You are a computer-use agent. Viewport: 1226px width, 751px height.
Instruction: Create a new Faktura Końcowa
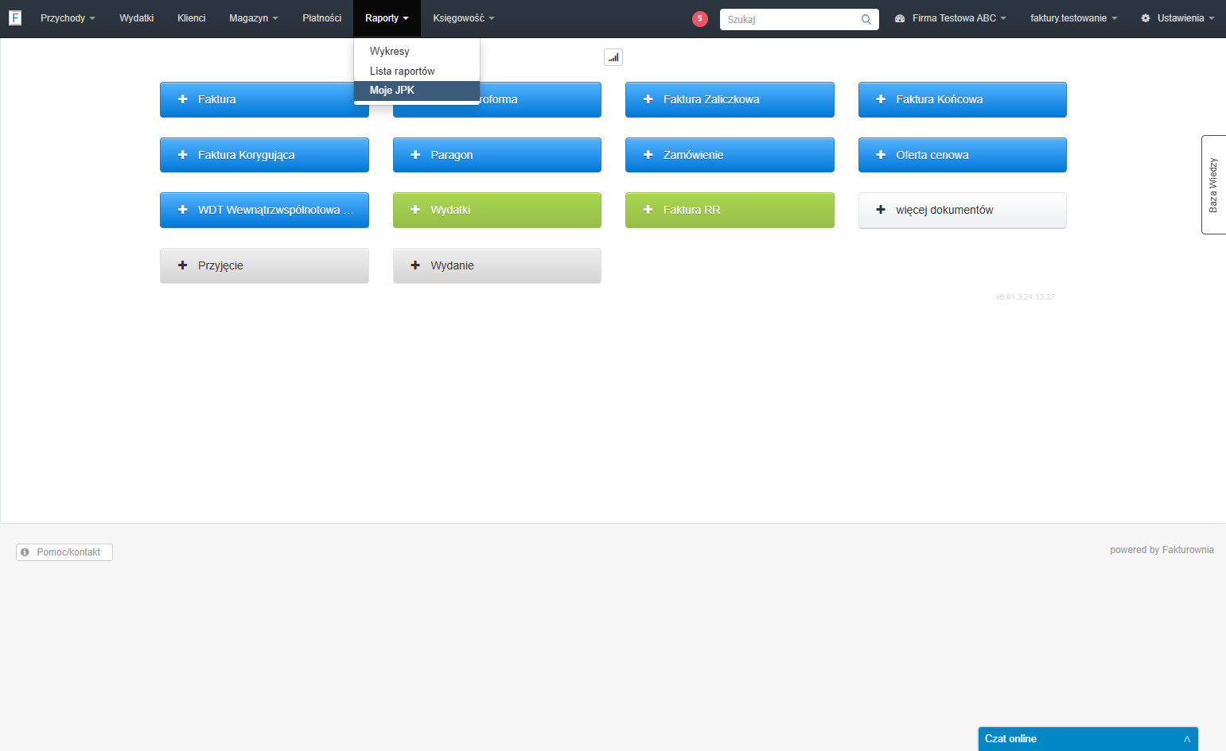[x=963, y=99]
